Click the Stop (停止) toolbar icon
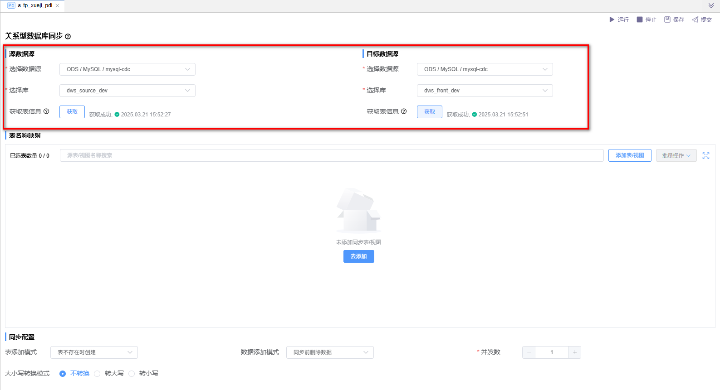 (640, 19)
